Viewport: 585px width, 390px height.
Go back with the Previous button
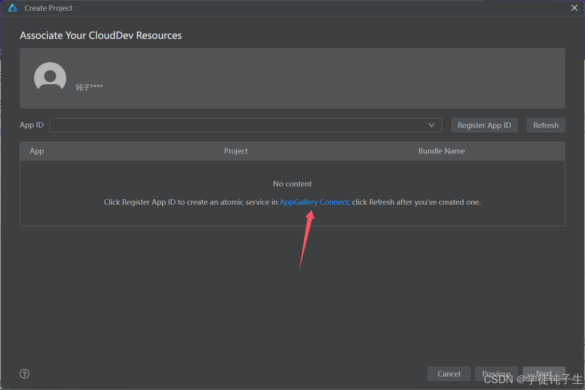point(496,374)
